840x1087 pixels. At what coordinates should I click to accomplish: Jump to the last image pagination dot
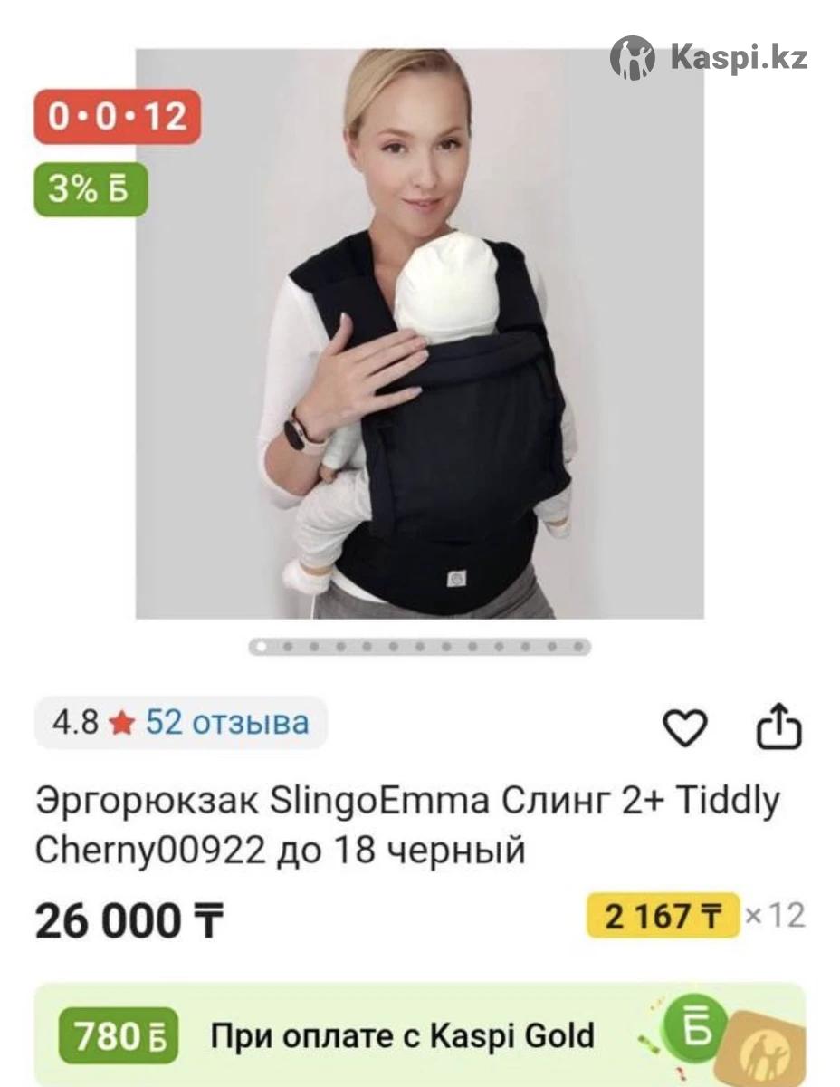[578, 647]
